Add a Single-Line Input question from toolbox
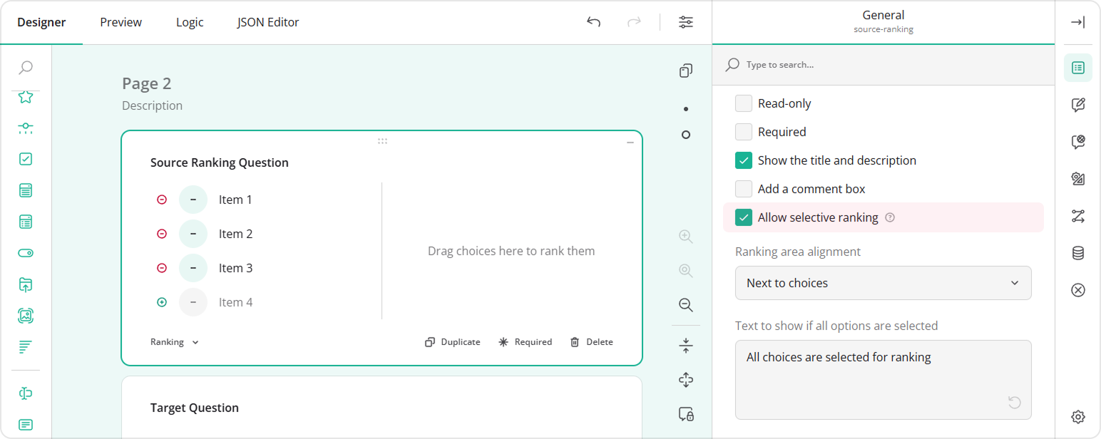1101x439 pixels. [x=26, y=393]
